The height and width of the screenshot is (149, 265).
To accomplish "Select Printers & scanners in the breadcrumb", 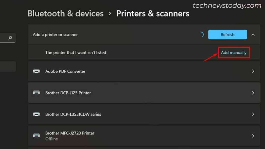I will click(153, 13).
